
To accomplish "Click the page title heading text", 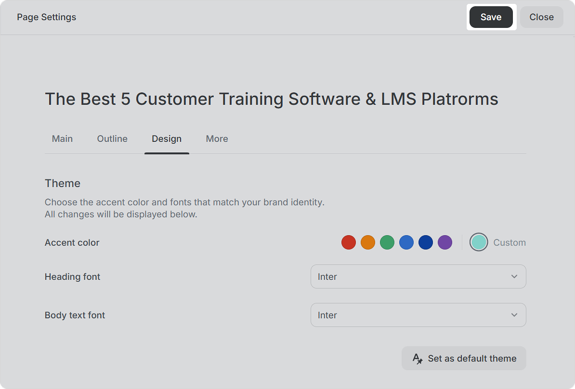I will pos(271,99).
